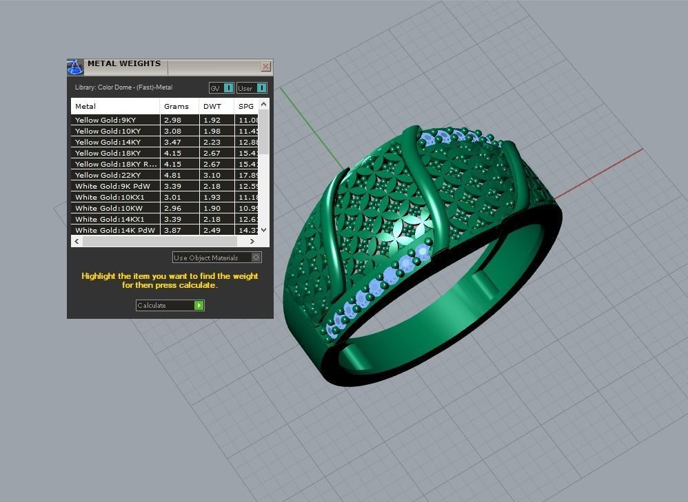Click the 4.81 grams value
The width and height of the screenshot is (688, 502).
172,175
